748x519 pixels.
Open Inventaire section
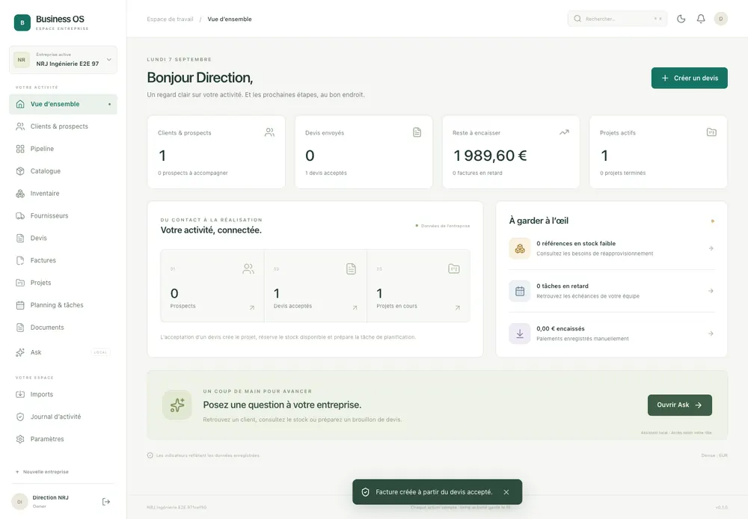(63, 193)
